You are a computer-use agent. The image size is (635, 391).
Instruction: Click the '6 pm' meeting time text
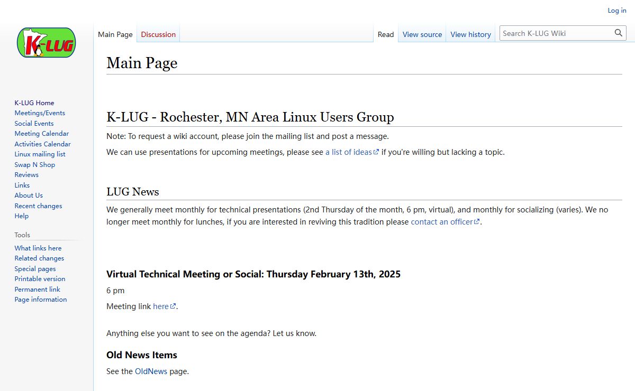(115, 291)
